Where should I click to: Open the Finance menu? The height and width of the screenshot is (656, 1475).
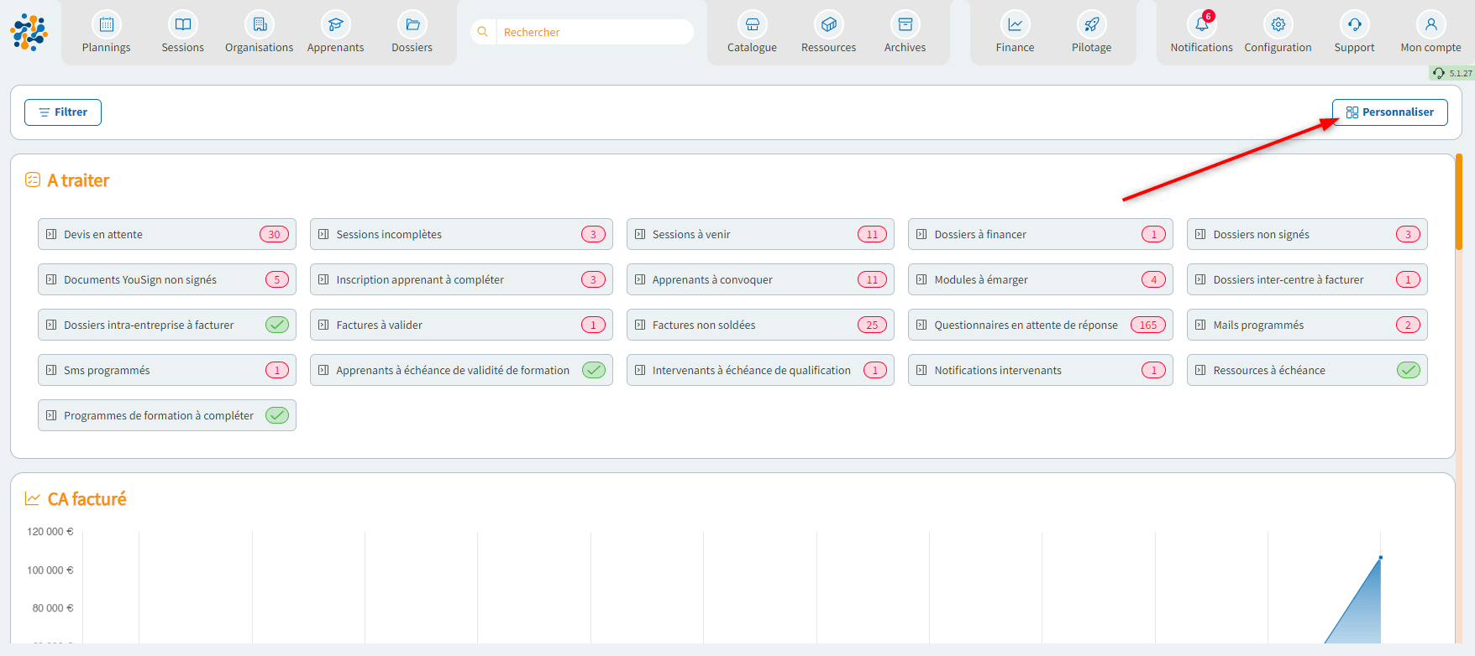[x=1015, y=33]
